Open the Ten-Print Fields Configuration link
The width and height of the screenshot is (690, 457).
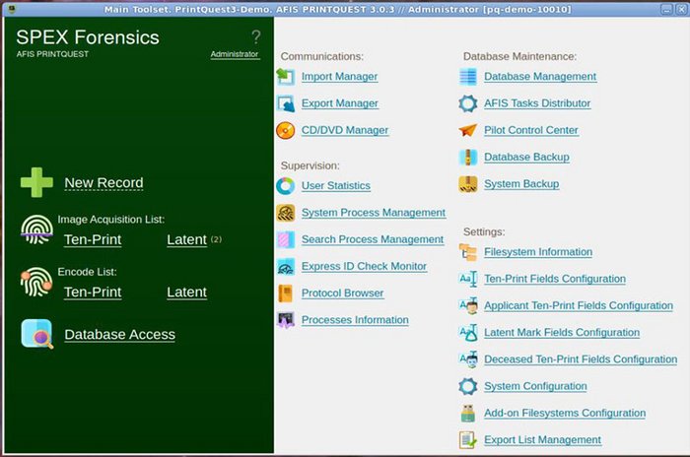tap(555, 279)
